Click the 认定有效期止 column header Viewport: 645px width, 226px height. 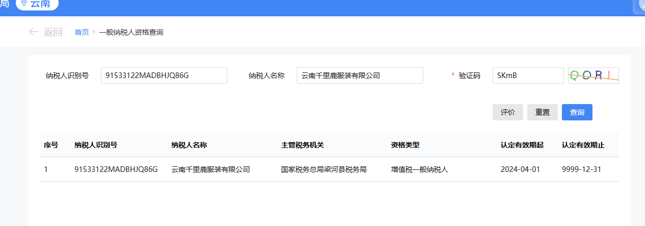(583, 145)
